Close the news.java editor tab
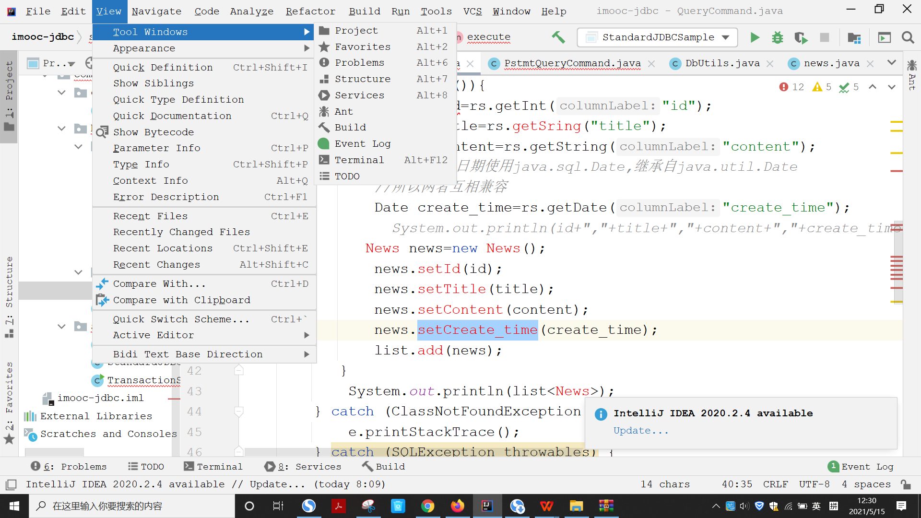The height and width of the screenshot is (518, 921). tap(871, 63)
